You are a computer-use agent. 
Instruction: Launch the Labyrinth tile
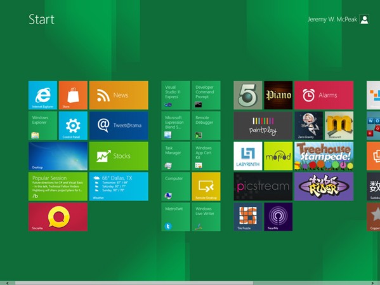(247, 156)
